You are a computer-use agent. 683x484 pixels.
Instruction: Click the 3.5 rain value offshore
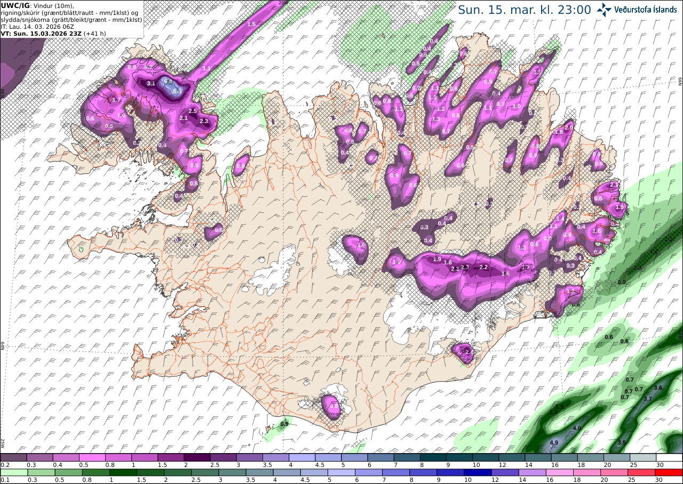[622, 442]
